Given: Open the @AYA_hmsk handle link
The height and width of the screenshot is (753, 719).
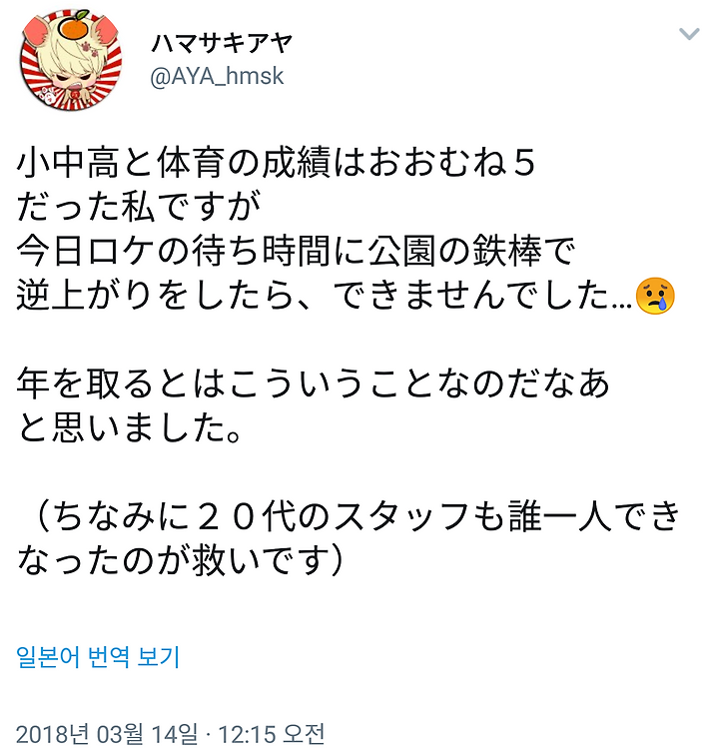Looking at the screenshot, I should pyautogui.click(x=217, y=76).
